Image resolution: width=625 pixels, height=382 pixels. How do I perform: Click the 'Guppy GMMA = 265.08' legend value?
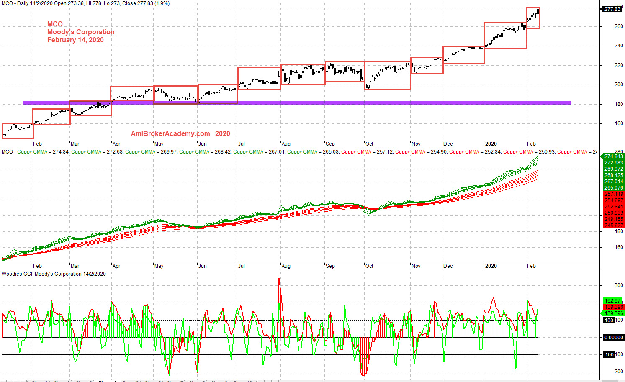coord(313,152)
